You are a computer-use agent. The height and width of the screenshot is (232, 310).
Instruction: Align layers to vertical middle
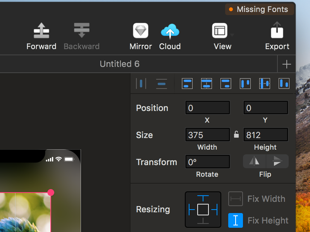(x=265, y=84)
